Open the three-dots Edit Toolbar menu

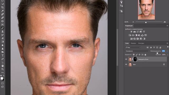(x=2, y=73)
